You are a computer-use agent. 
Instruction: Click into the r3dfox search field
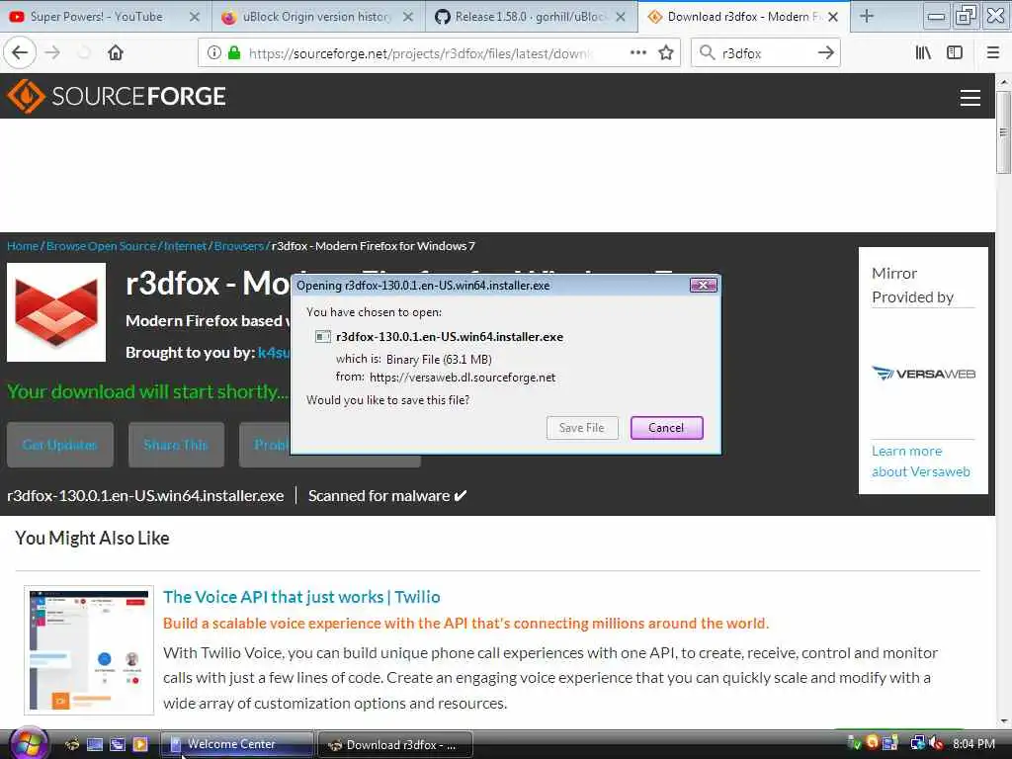click(x=765, y=53)
